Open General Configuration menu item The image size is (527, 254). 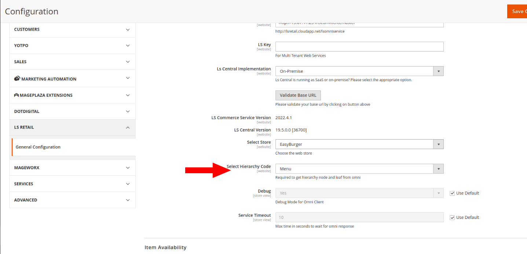[38, 147]
